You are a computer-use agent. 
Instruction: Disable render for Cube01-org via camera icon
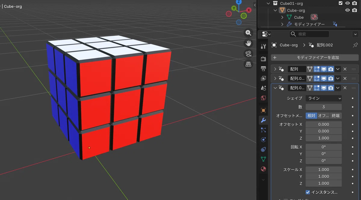point(354,3)
